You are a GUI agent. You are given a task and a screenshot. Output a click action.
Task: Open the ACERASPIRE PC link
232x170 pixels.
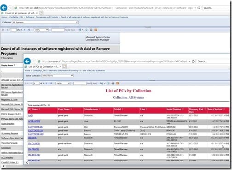(34, 121)
